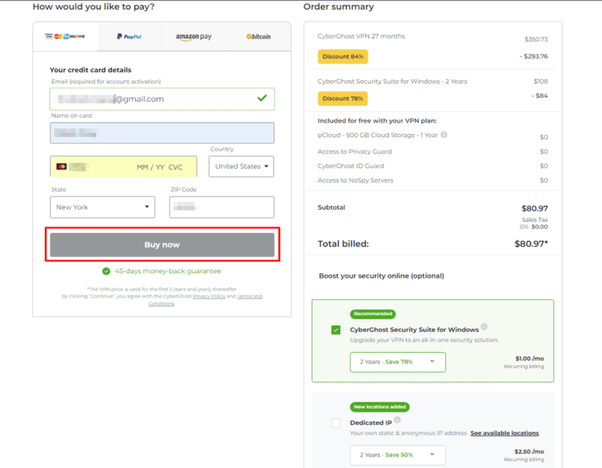Click the ZIP Code input field
Screen dimensions: 602x468
[x=222, y=207]
